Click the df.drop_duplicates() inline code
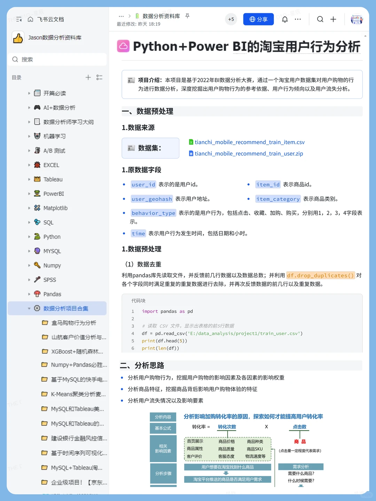Image resolution: width=376 pixels, height=501 pixels. (x=320, y=276)
